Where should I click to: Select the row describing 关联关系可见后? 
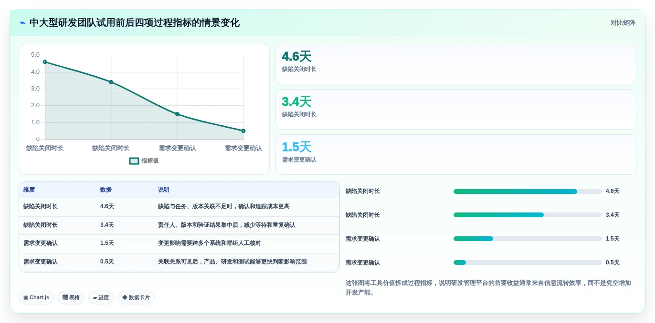tap(179, 262)
